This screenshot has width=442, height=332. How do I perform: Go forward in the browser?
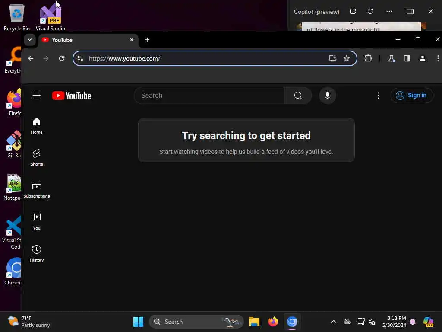(46, 58)
